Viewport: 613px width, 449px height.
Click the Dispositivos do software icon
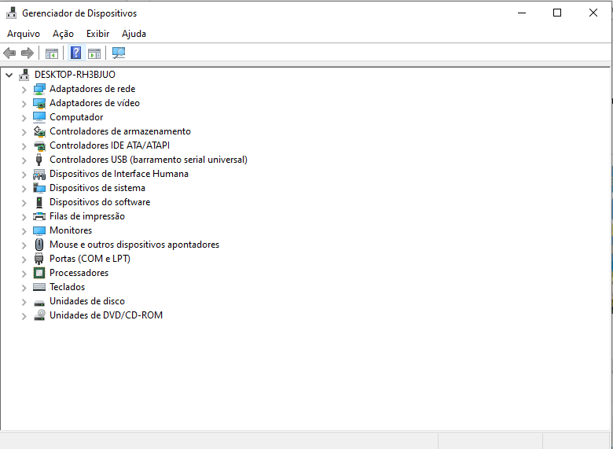39,202
